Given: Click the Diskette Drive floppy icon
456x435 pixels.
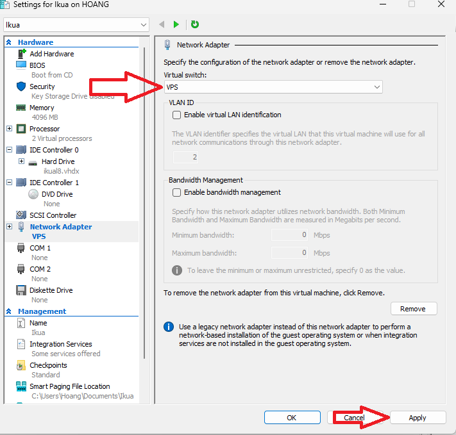Looking at the screenshot, I should click(x=21, y=290).
